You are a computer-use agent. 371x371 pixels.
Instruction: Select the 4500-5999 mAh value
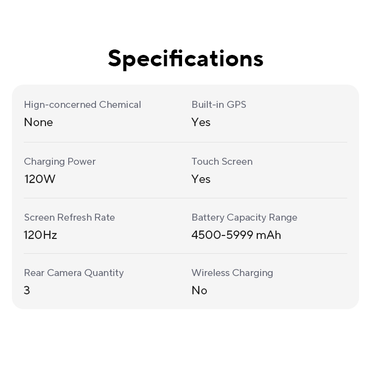tap(236, 235)
